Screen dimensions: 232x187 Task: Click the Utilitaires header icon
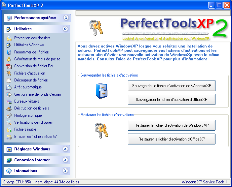[x=9, y=29]
